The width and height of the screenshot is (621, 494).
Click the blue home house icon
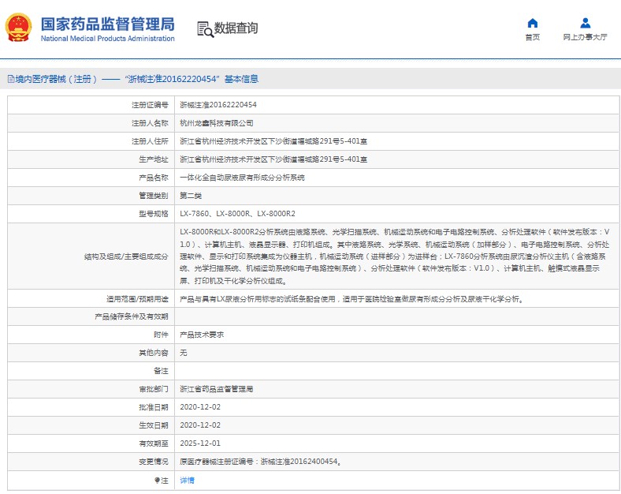[532, 23]
